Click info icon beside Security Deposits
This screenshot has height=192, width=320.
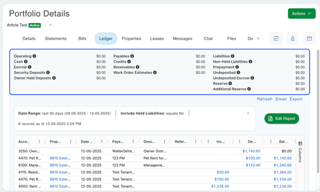coord(48,73)
